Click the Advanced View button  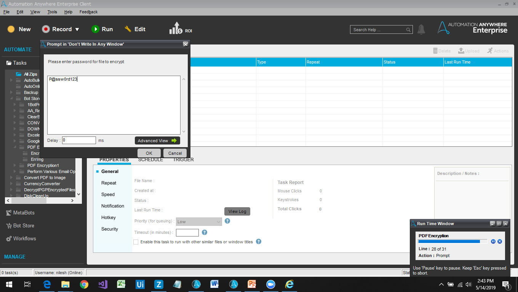[157, 141]
